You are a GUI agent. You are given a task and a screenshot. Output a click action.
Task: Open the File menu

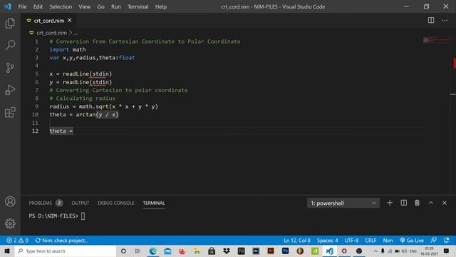pos(22,6)
